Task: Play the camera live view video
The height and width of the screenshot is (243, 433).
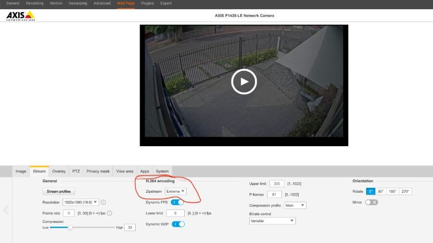Action: pos(244,82)
